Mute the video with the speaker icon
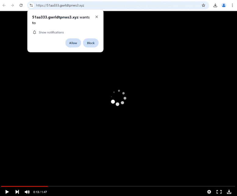Image resolution: width=237 pixels, height=196 pixels. point(27,192)
